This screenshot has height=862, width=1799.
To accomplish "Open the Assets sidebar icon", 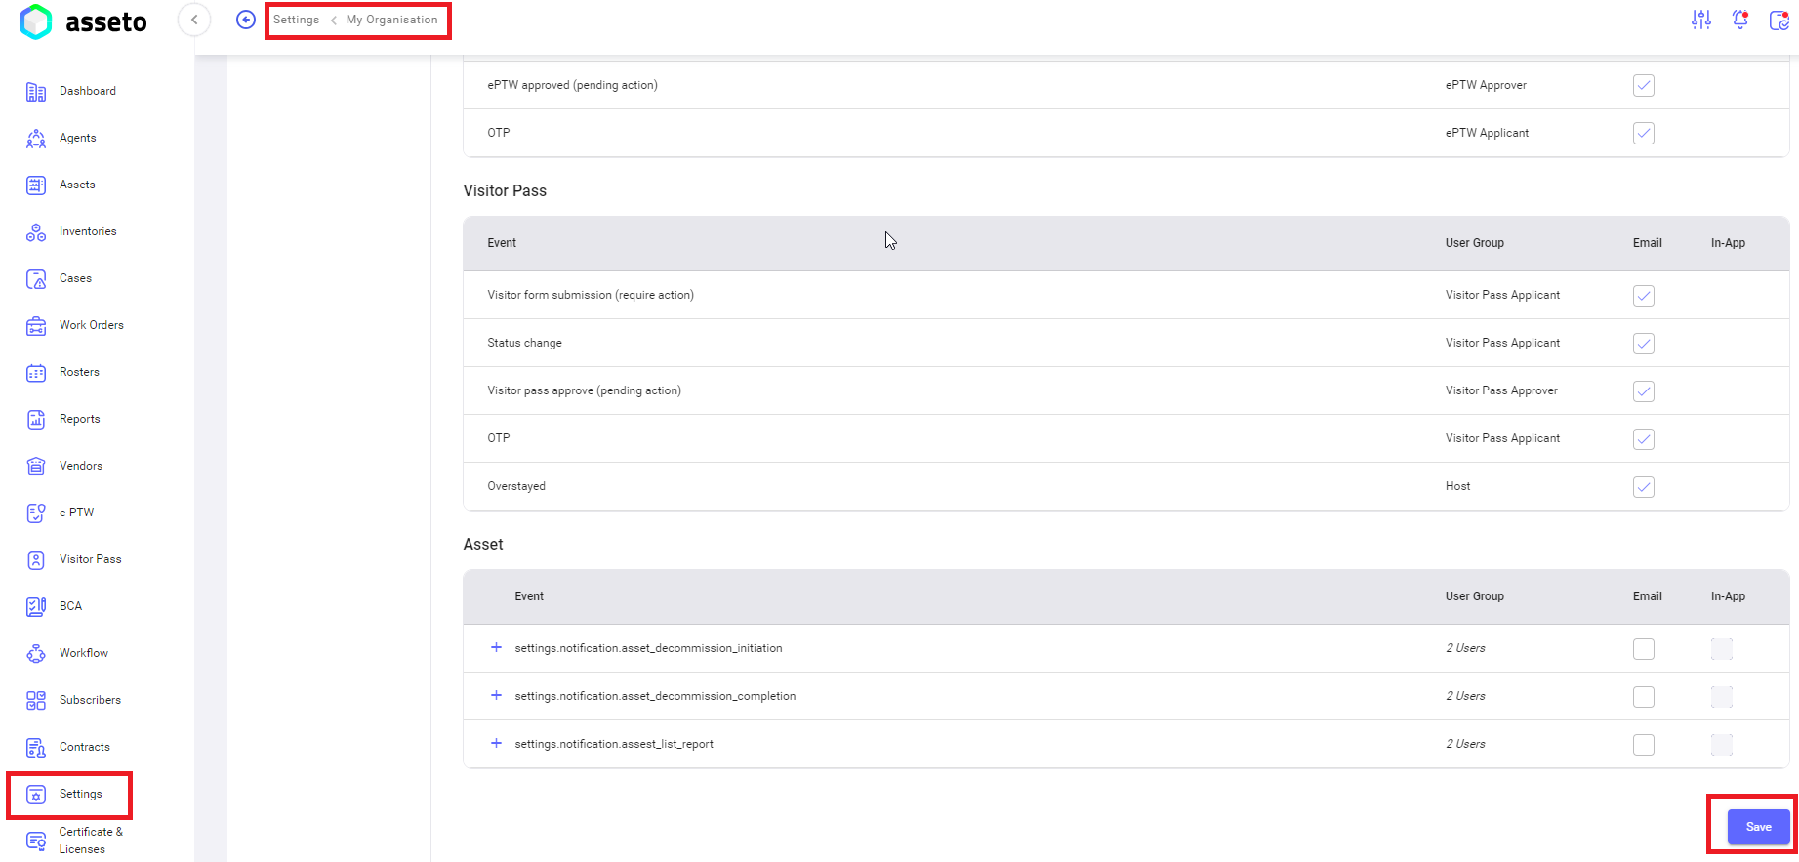I will click(x=36, y=185).
